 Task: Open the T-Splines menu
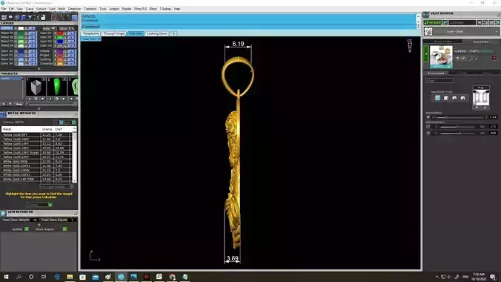[165, 9]
